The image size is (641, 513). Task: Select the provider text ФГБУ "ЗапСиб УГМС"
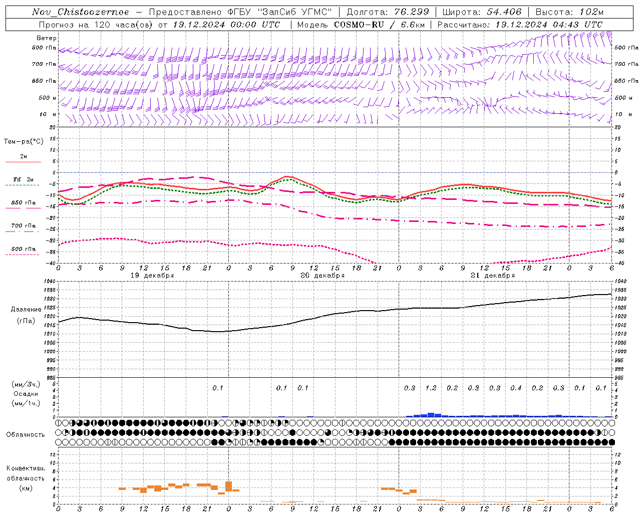[280, 12]
